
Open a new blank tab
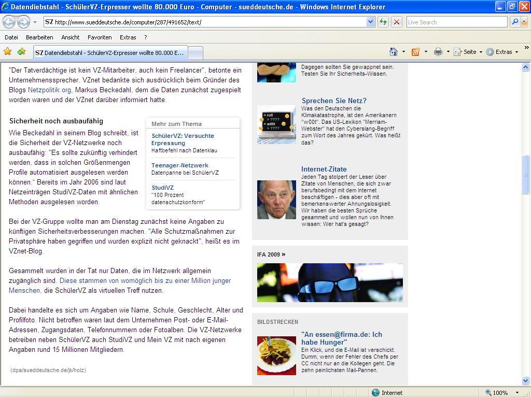195,53
